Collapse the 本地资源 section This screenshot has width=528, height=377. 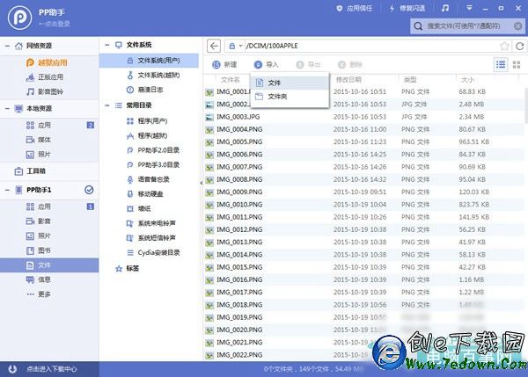pyautogui.click(x=7, y=108)
